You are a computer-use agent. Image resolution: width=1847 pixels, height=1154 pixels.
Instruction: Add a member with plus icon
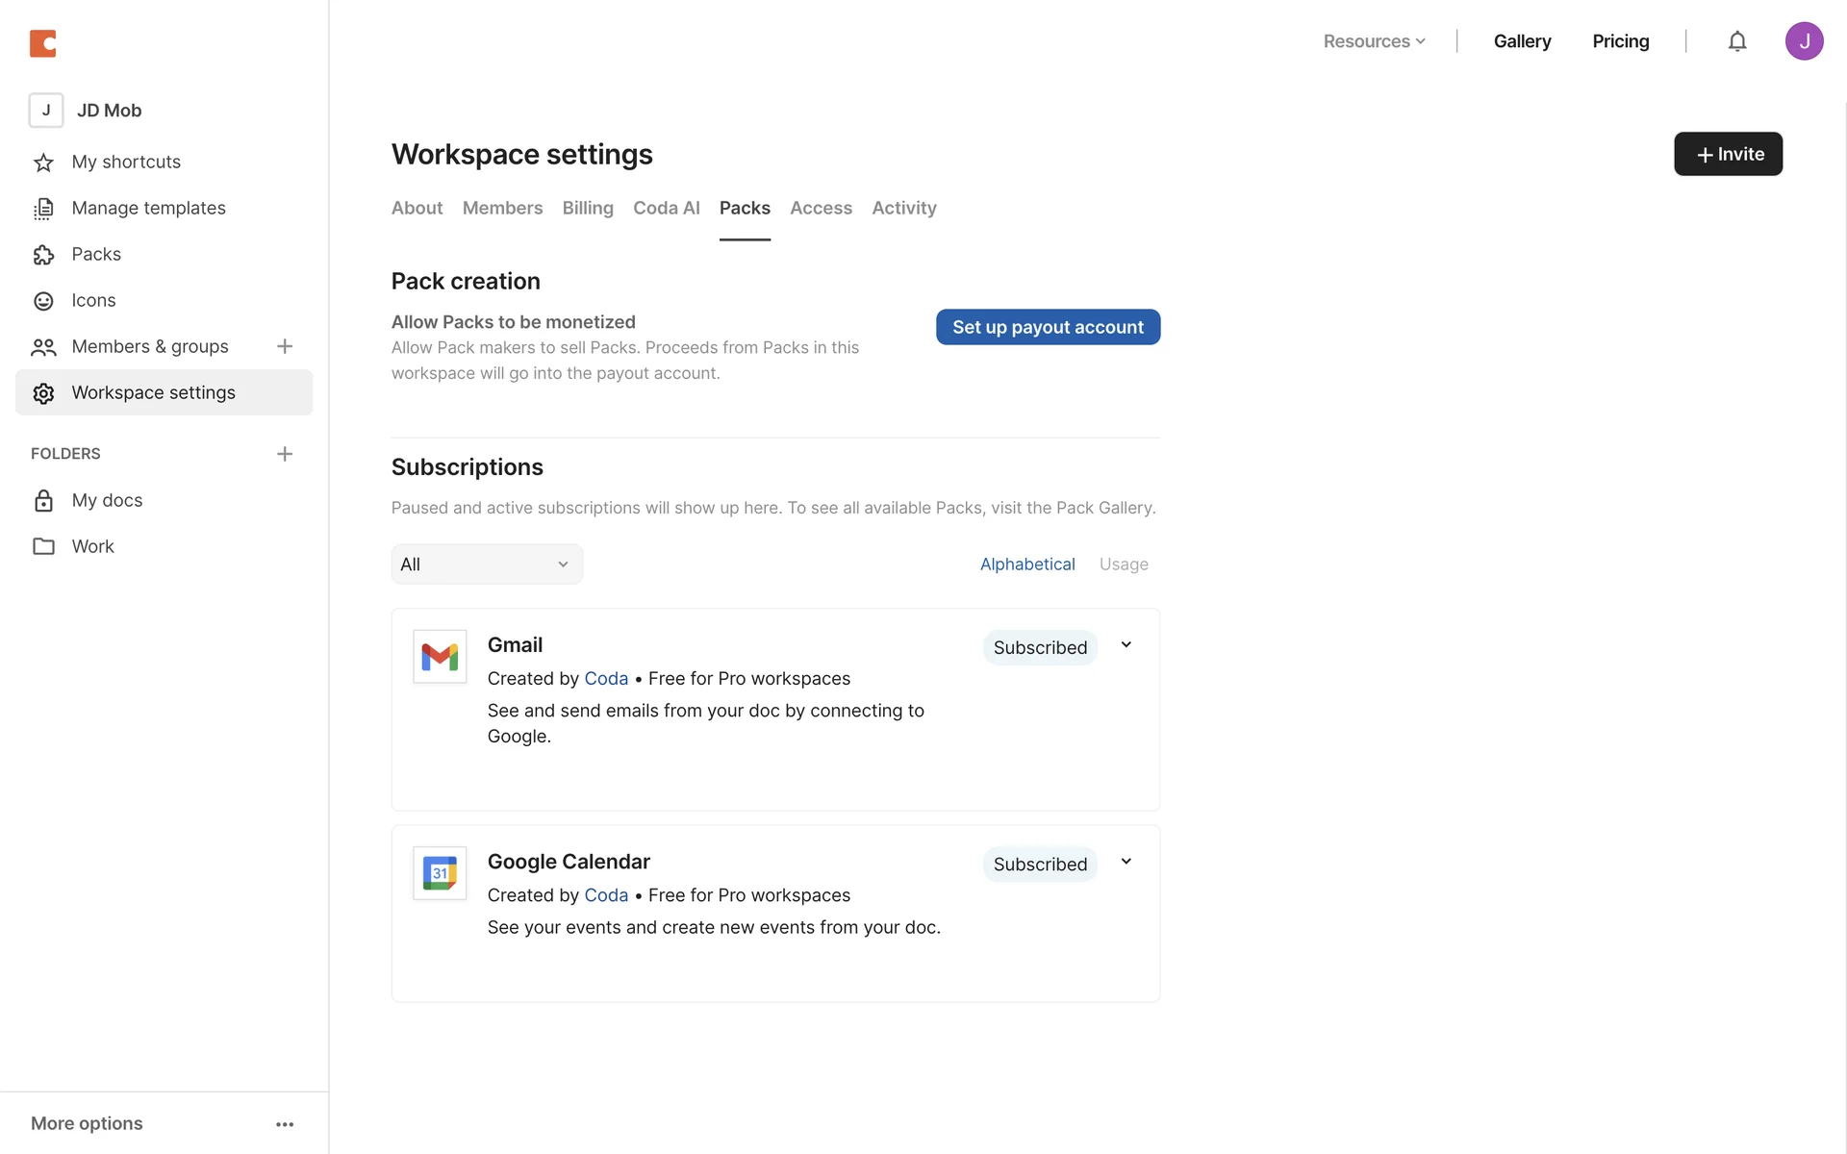285,346
